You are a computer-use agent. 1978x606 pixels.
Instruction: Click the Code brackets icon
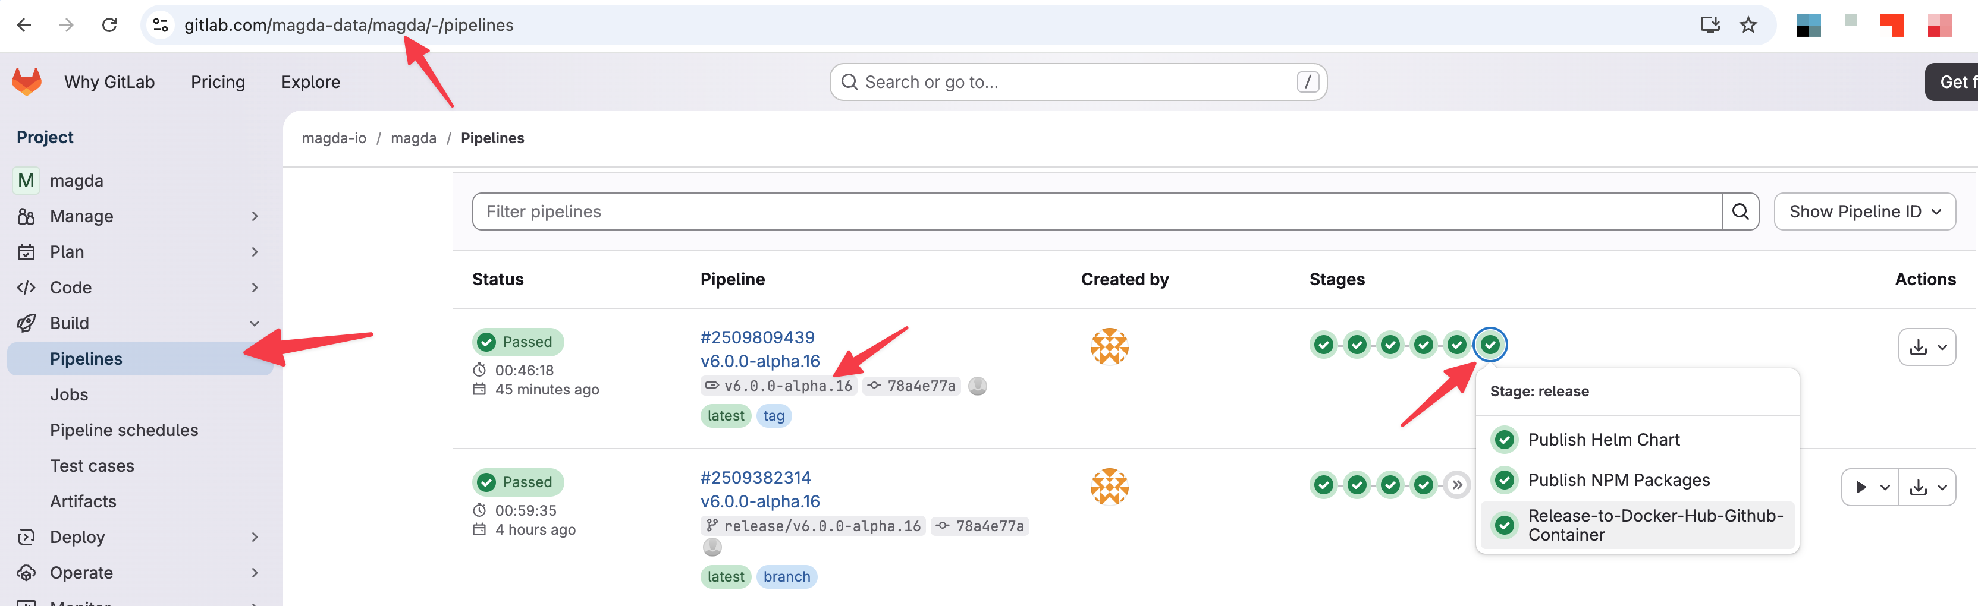[x=26, y=288]
